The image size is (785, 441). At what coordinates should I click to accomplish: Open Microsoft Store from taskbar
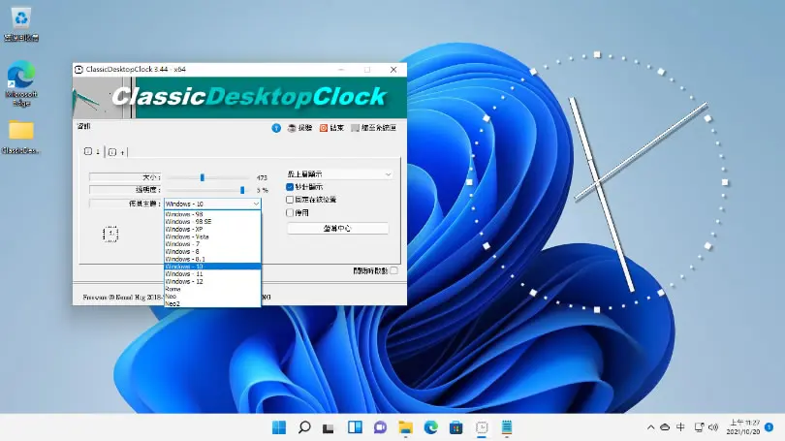click(455, 427)
